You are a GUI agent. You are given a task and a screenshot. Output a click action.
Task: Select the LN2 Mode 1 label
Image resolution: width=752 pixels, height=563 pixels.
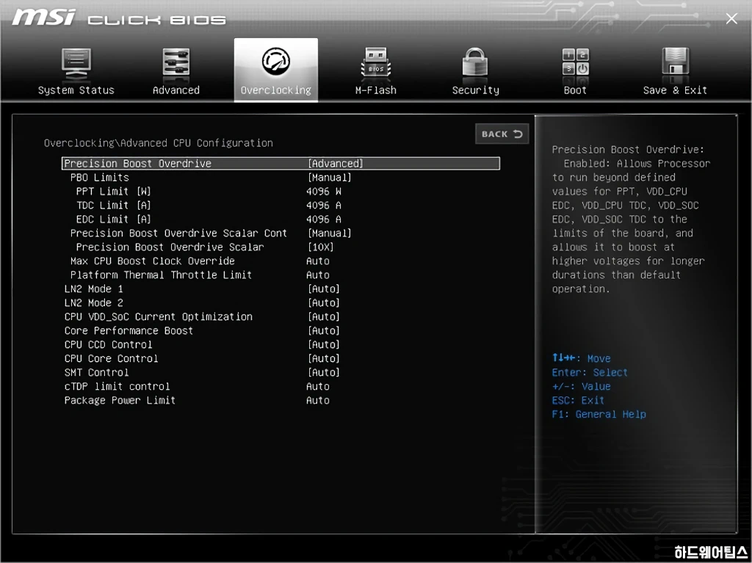(x=93, y=288)
